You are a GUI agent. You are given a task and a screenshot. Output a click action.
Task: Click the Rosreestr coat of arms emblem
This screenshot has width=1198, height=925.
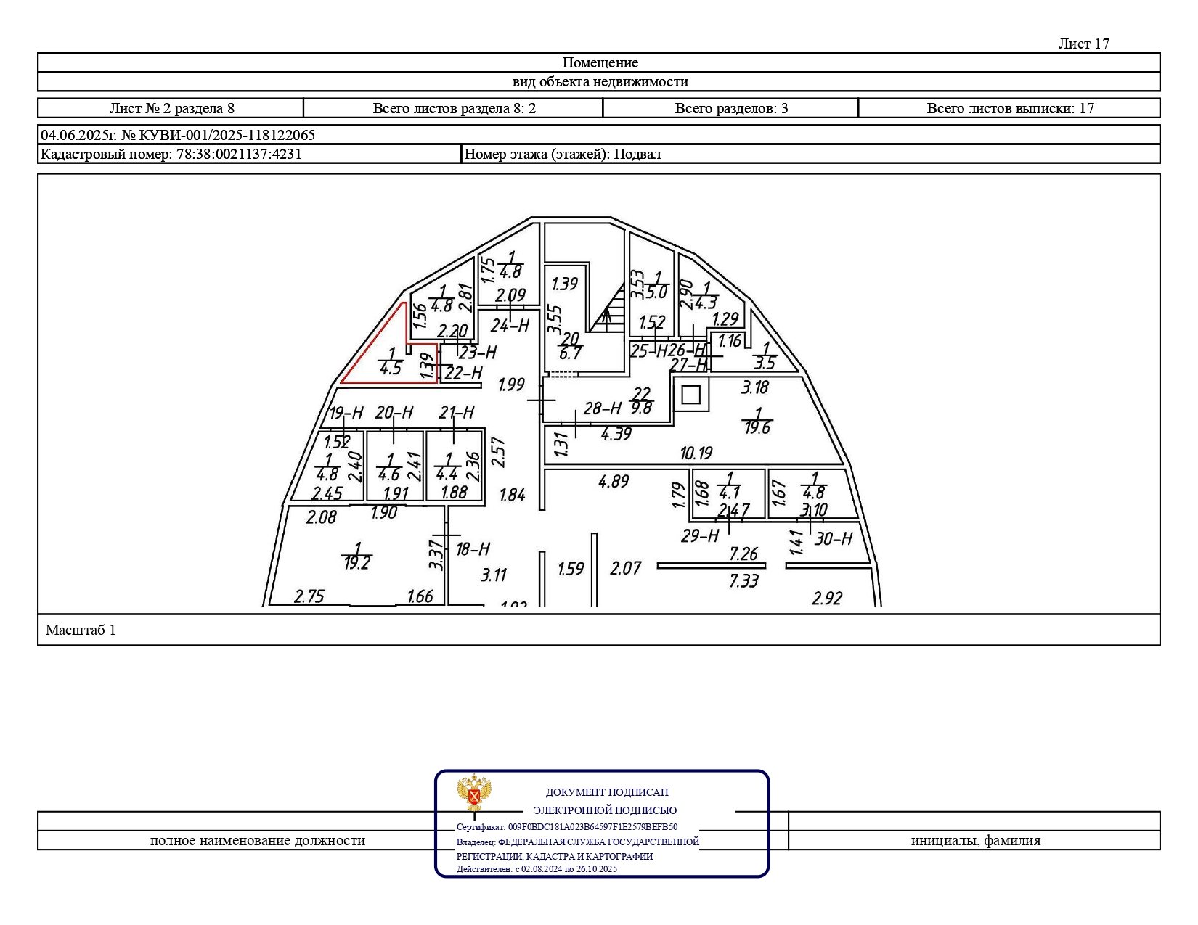click(474, 794)
